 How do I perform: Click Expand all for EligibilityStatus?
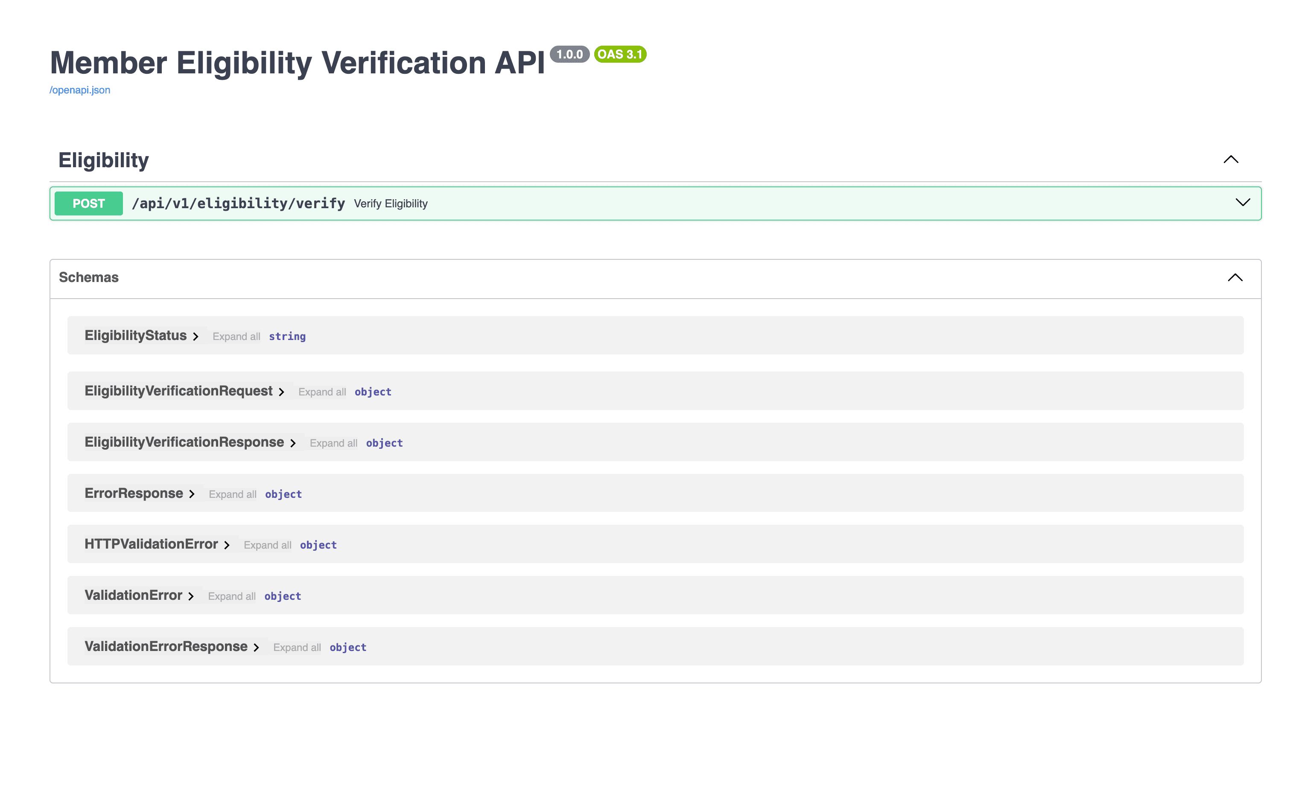tap(236, 337)
